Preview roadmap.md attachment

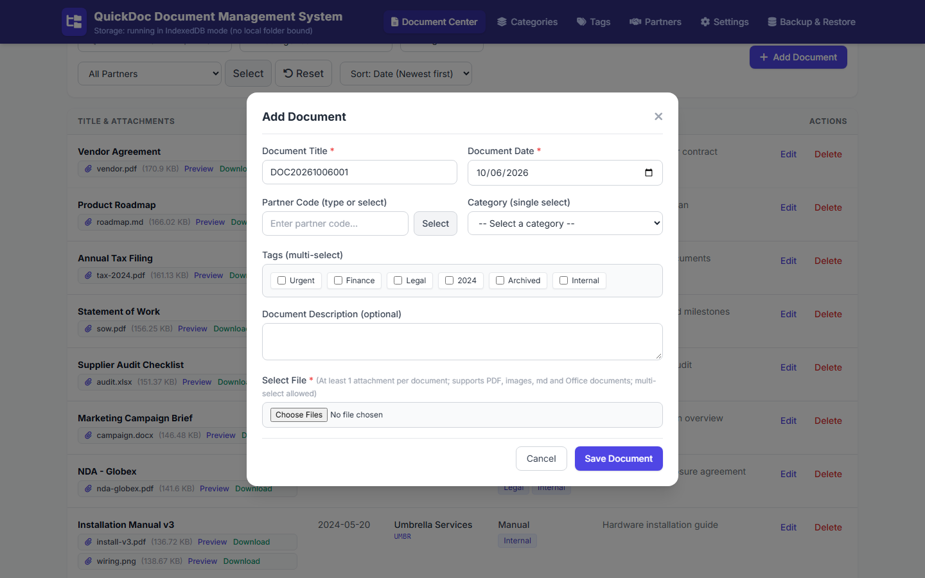coord(210,222)
